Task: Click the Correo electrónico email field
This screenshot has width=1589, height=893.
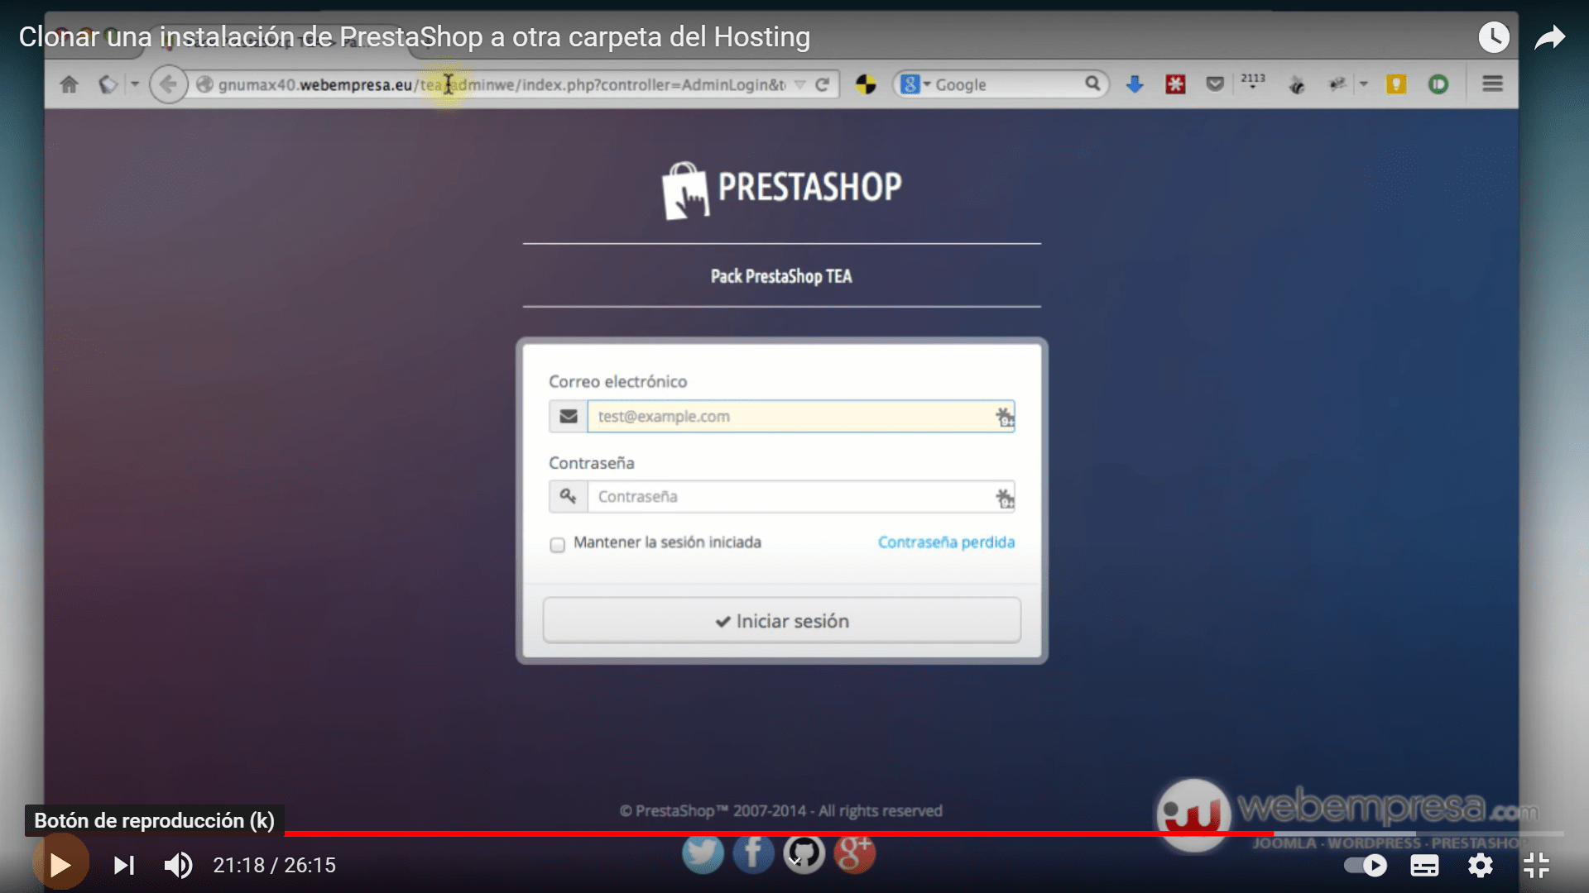Action: point(801,417)
